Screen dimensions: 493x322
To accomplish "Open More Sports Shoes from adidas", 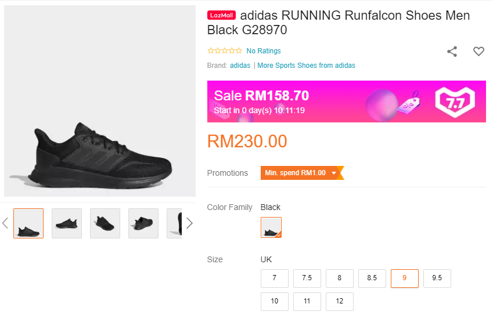I will click(306, 66).
